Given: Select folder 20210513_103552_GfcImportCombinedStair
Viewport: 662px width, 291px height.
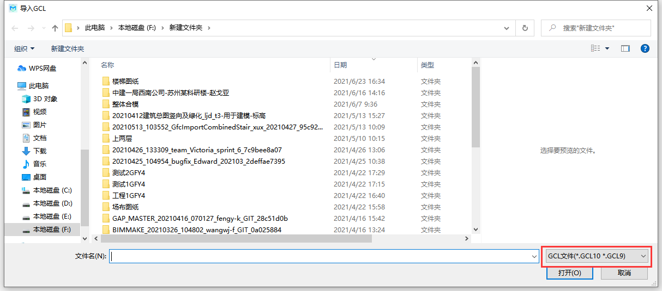Looking at the screenshot, I should (217, 127).
